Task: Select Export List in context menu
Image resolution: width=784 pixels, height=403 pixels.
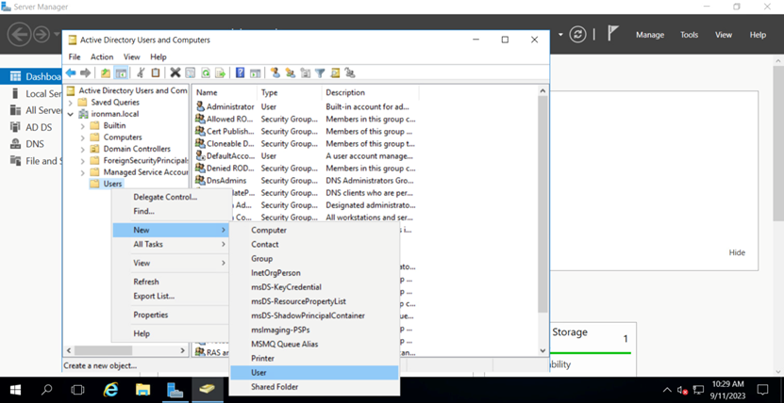Action: click(x=171, y=297)
